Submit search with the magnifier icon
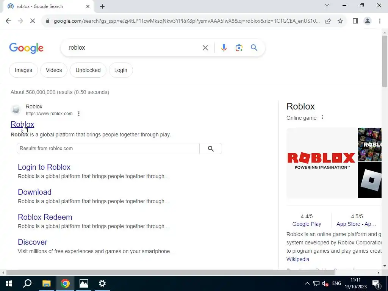Image resolution: width=388 pixels, height=291 pixels. pyautogui.click(x=254, y=47)
